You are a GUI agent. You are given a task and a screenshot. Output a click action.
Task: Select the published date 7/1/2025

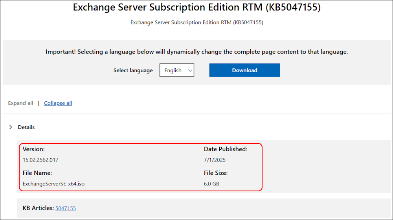click(215, 160)
